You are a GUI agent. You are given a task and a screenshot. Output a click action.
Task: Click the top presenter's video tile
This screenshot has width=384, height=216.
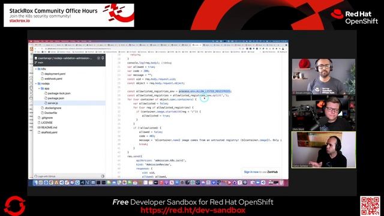323,77
